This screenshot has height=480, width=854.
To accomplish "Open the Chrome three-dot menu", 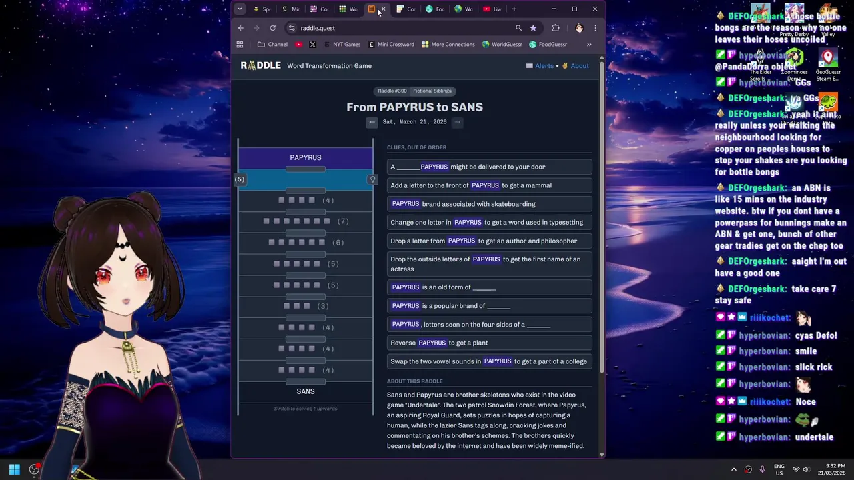I will click(x=595, y=28).
